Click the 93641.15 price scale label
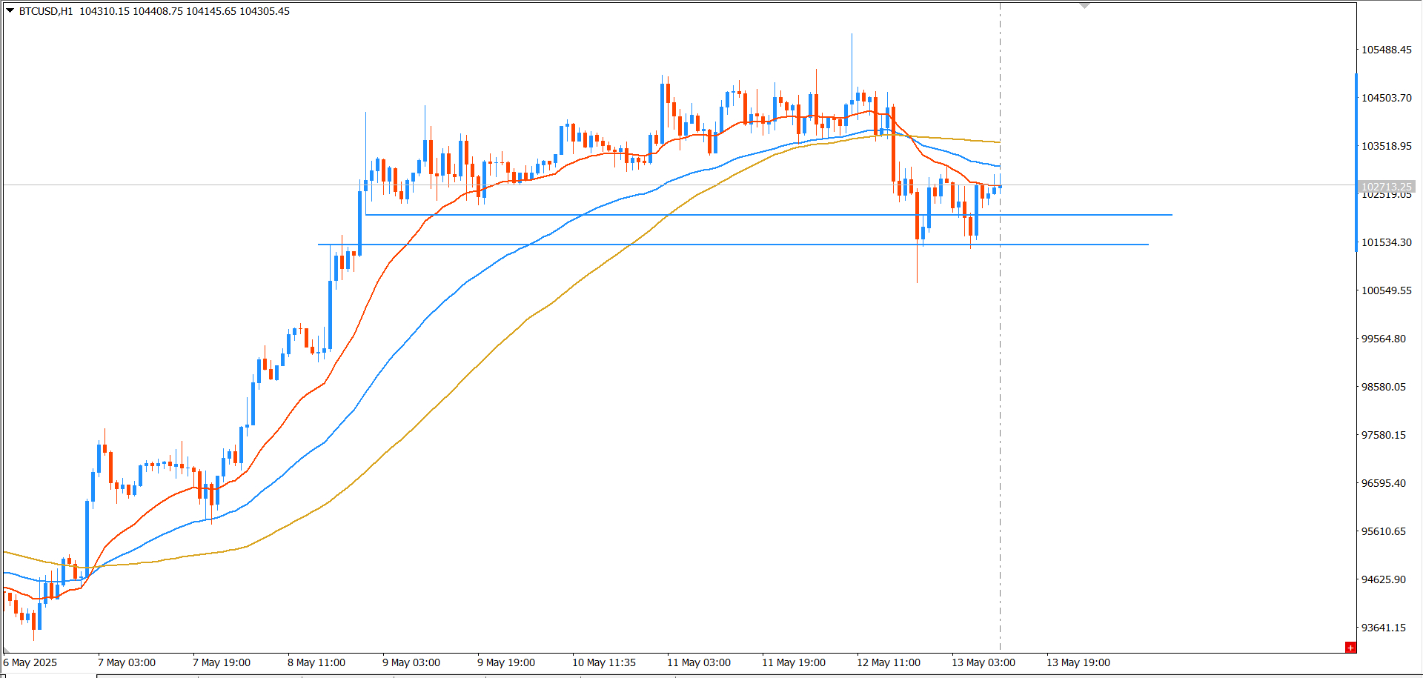The width and height of the screenshot is (1423, 678). [x=1384, y=628]
